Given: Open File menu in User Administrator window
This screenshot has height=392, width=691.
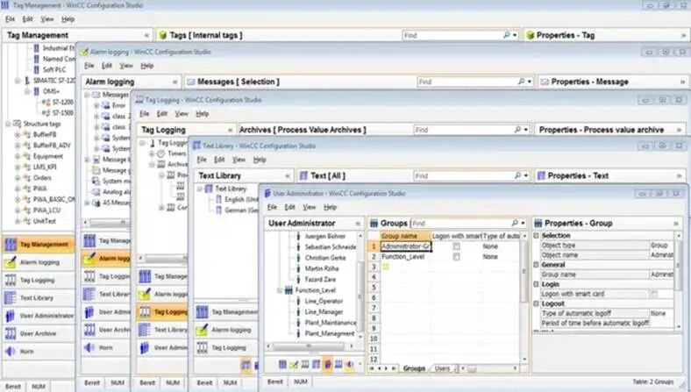Looking at the screenshot, I should [x=273, y=207].
